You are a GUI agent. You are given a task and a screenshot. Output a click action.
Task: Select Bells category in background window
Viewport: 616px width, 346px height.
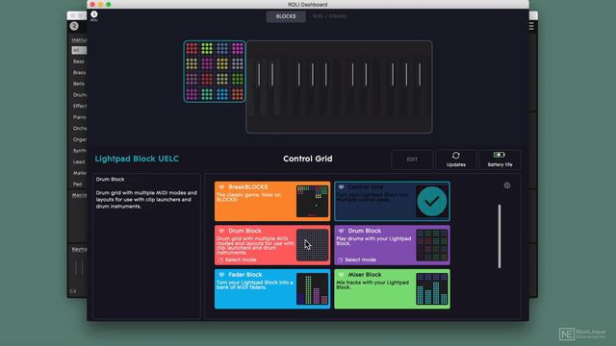[79, 84]
